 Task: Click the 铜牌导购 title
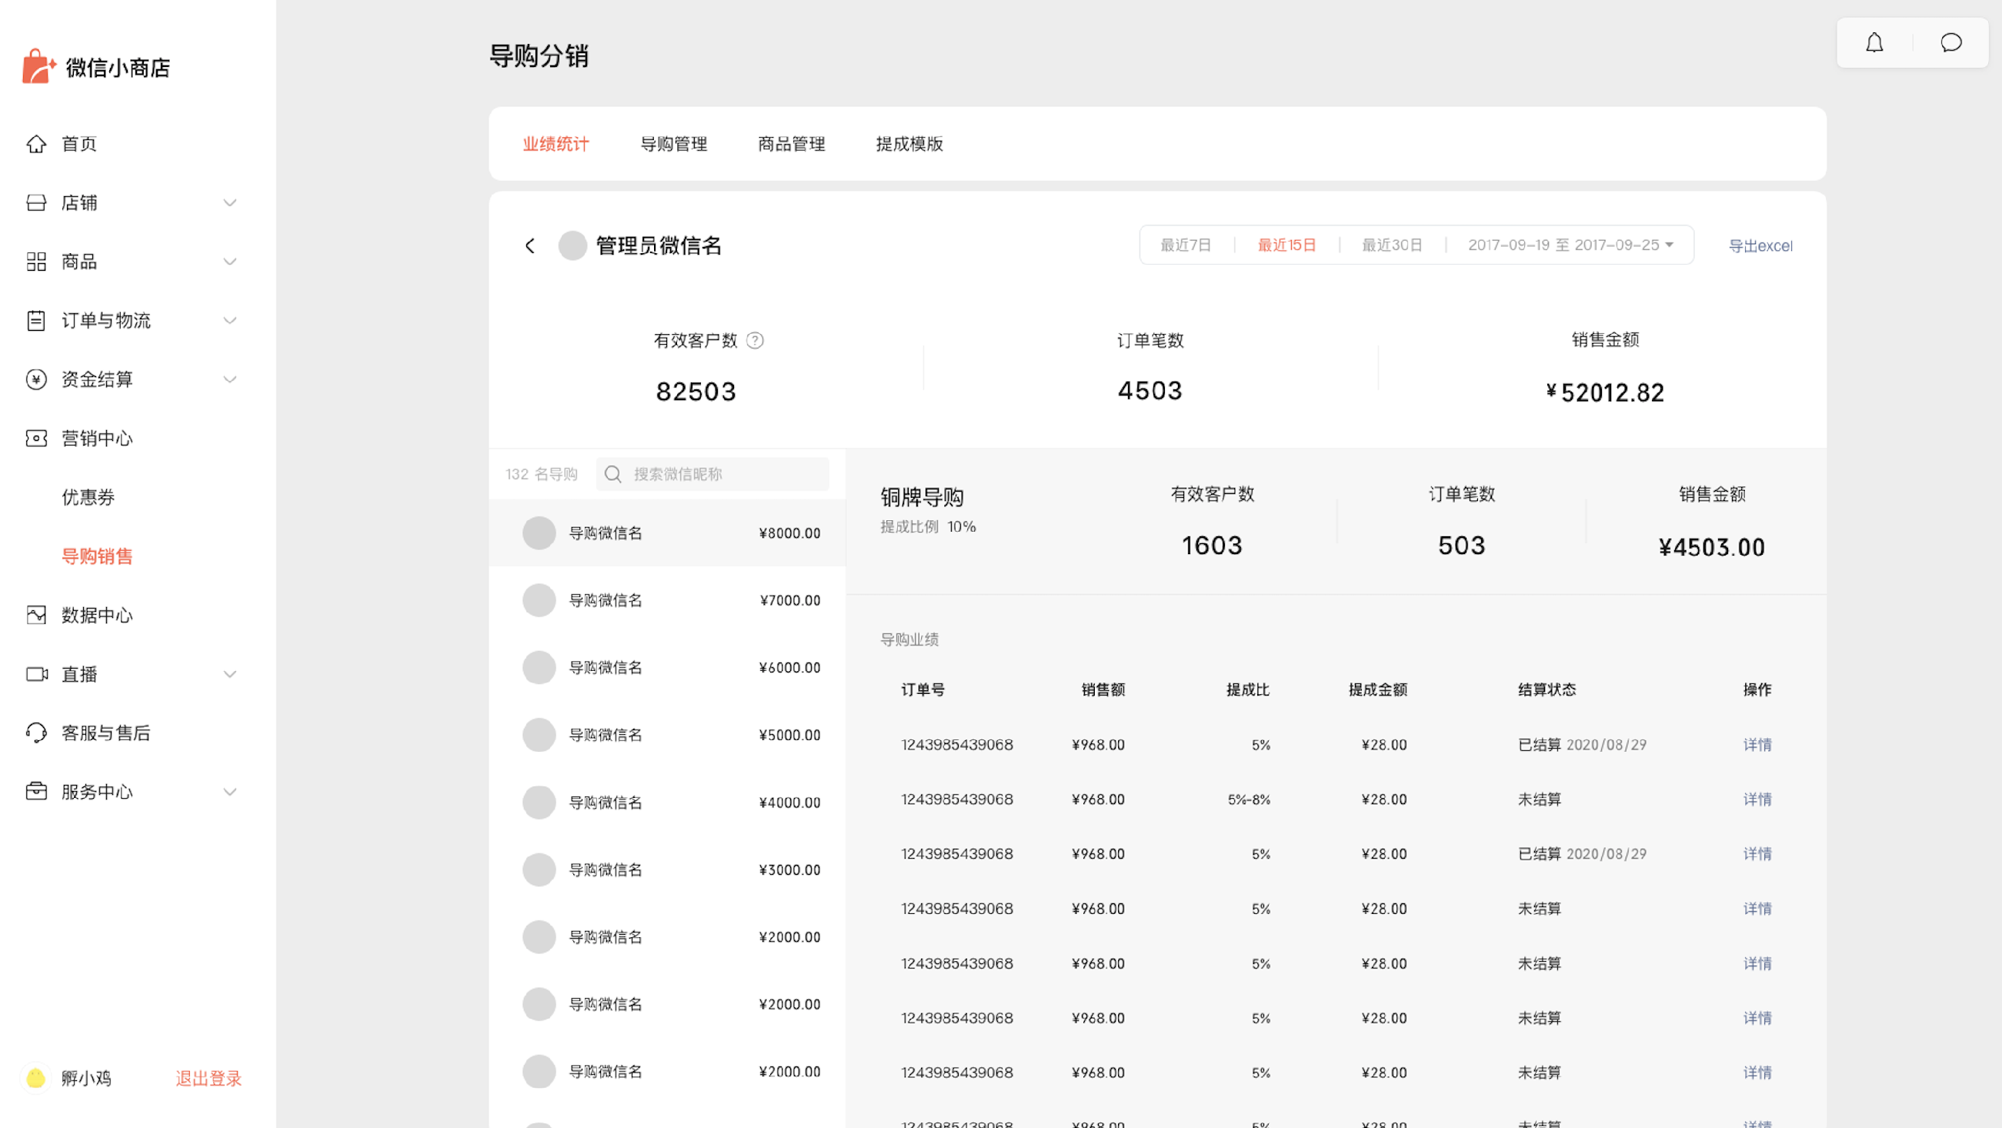pyautogui.click(x=922, y=498)
